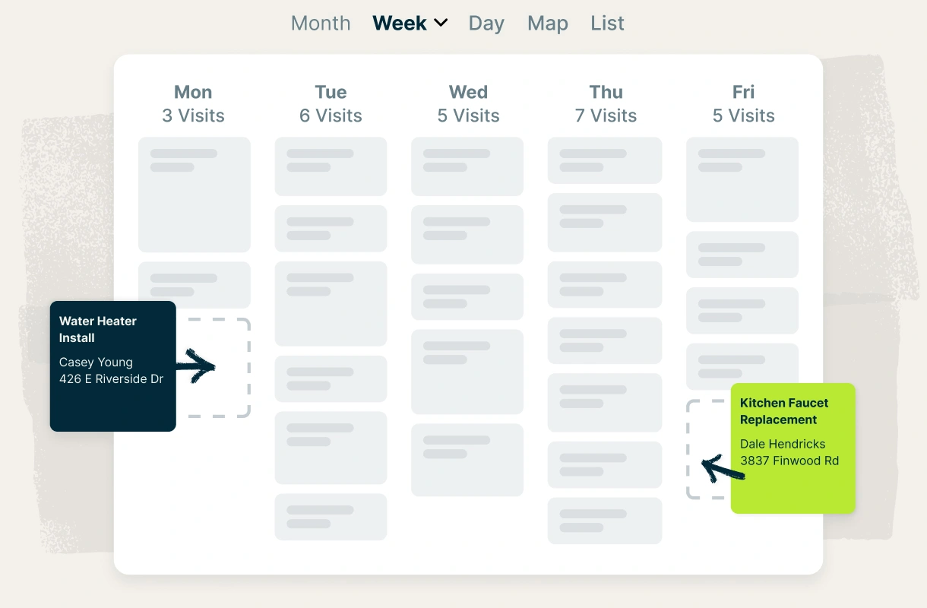Select the Tue 6 Visits column header
The height and width of the screenshot is (608, 927).
331,104
